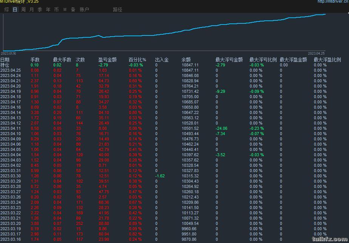Click the 手数 column header
The width and height of the screenshot is (349, 243).
click(35, 60)
